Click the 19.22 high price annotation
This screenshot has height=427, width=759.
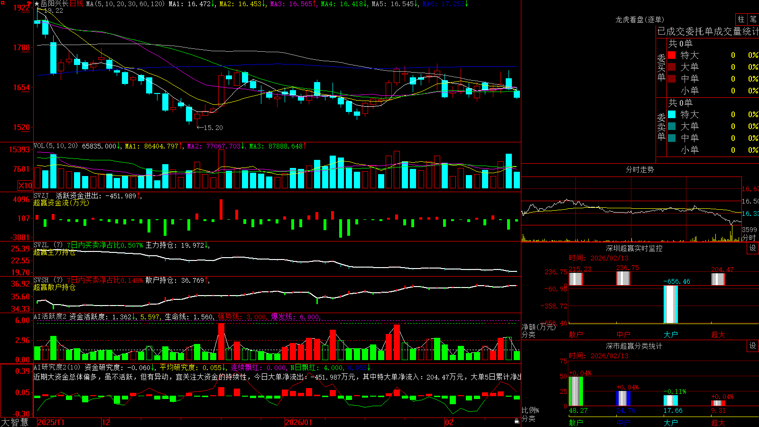click(50, 10)
